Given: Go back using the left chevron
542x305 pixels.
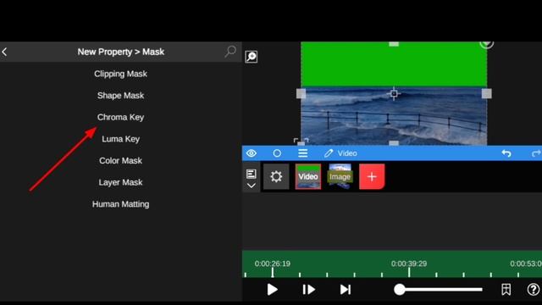Looking at the screenshot, I should tap(4, 52).
